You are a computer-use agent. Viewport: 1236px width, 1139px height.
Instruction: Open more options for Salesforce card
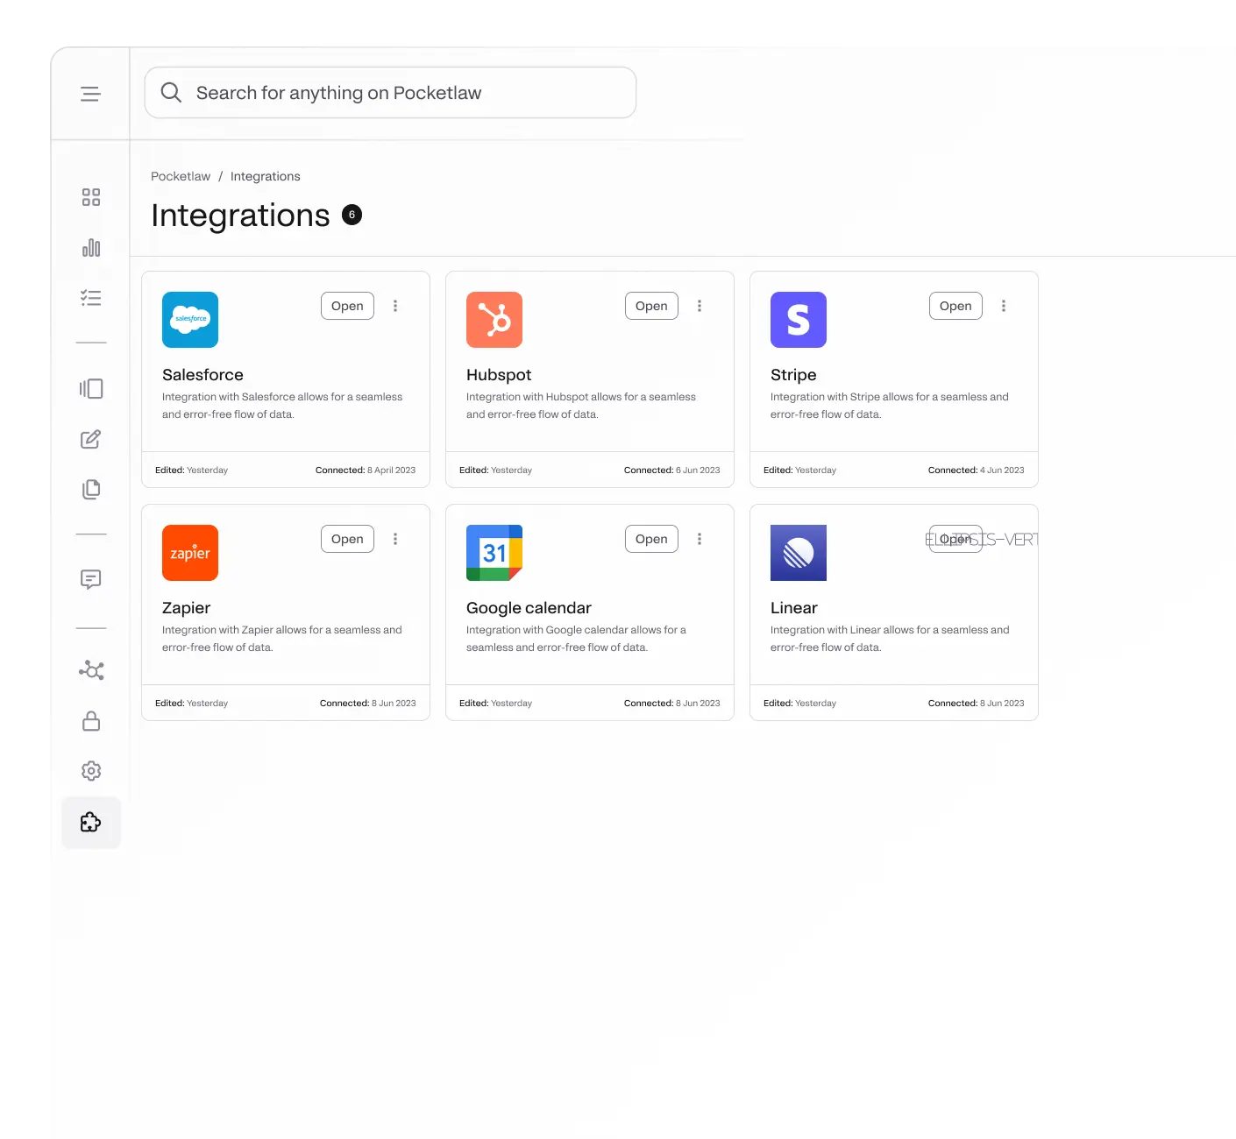[x=395, y=306]
